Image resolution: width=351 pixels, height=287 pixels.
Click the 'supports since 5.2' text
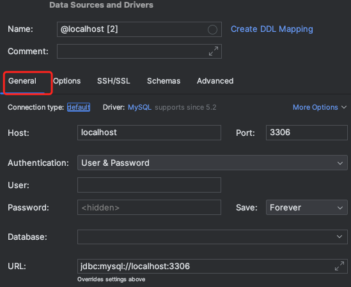[185, 107]
